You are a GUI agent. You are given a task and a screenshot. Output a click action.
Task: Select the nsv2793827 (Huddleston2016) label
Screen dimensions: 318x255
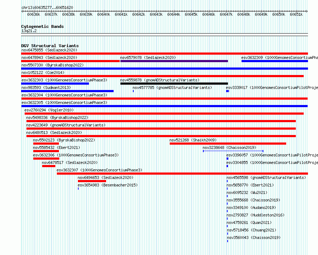point(255,215)
